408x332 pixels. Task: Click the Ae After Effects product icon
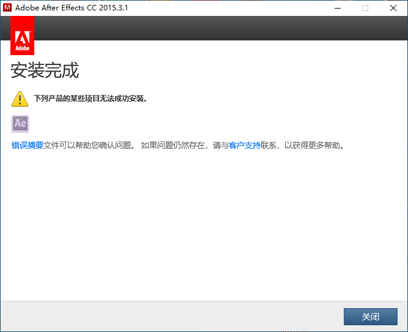(x=20, y=123)
